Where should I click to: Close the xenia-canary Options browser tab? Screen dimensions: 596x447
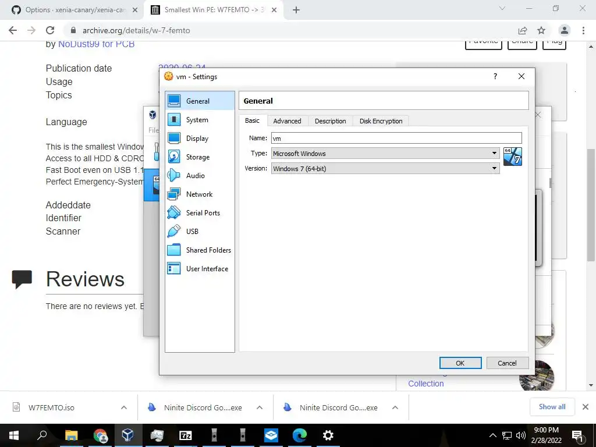135,10
